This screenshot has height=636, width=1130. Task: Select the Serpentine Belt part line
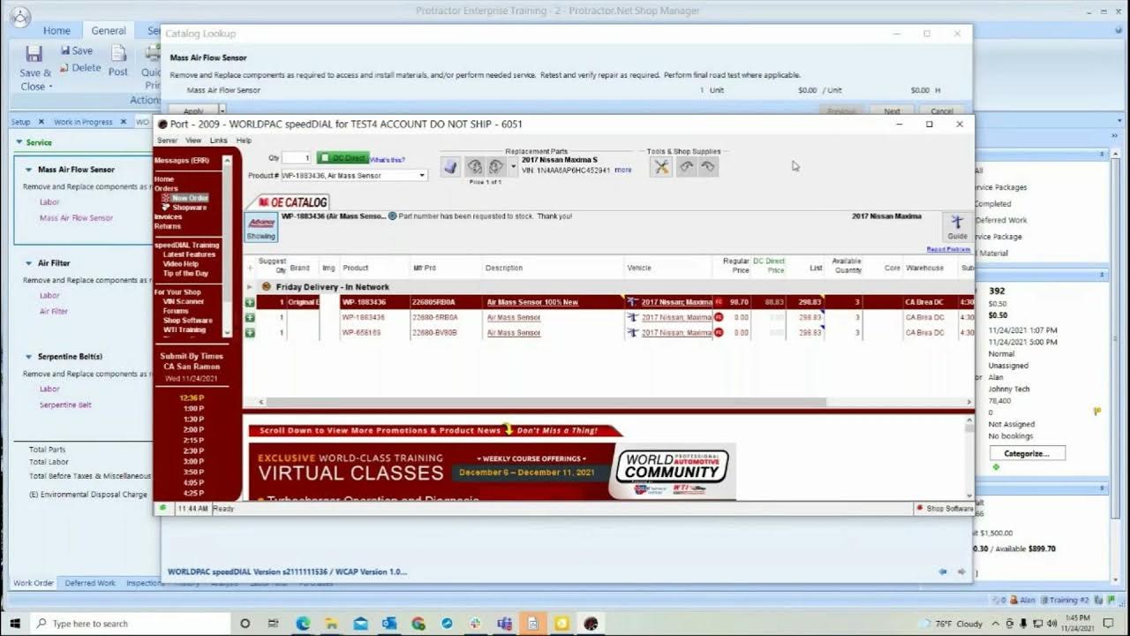[65, 405]
